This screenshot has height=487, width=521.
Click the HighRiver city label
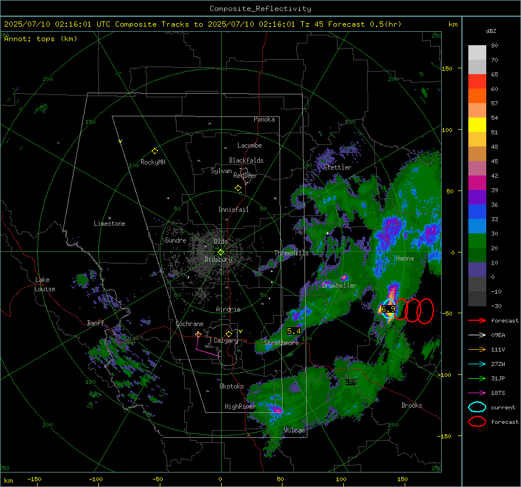coord(240,407)
